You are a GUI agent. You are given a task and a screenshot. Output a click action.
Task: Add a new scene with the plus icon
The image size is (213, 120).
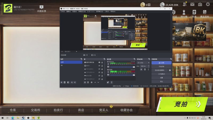pyautogui.click(x=62, y=82)
